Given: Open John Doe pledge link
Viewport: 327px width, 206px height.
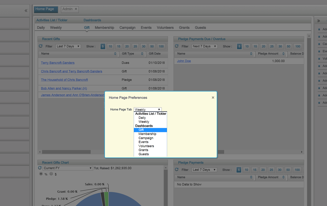Looking at the screenshot, I should point(184,61).
